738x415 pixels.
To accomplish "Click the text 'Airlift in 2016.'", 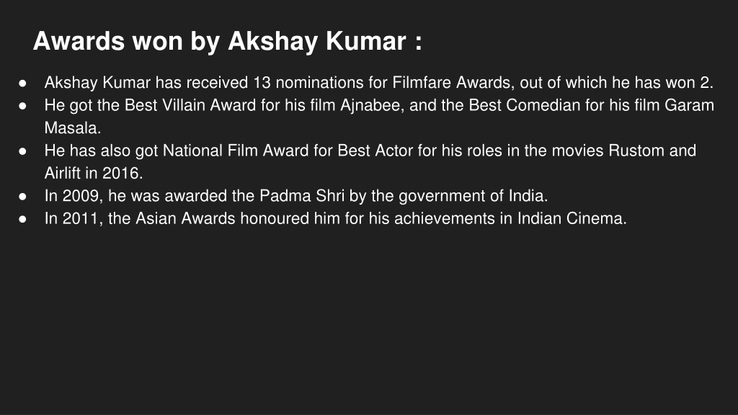I will coord(93,173).
